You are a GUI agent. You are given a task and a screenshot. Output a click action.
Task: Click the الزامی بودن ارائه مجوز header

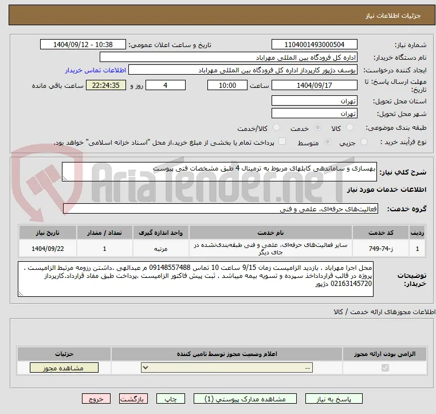pos(384,354)
